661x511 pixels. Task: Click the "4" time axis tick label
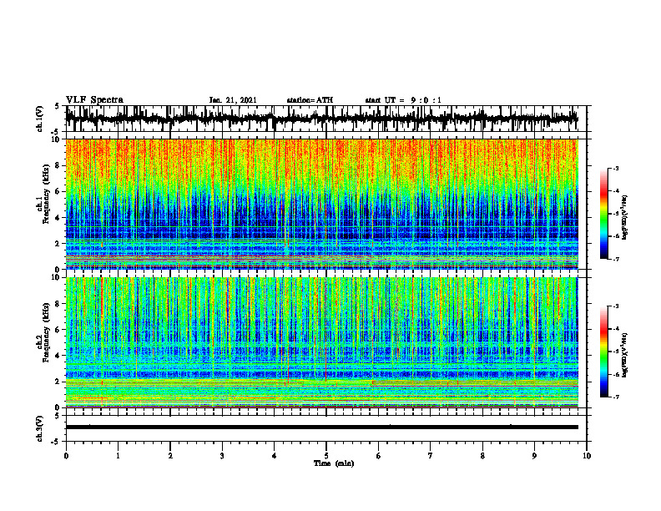(275, 456)
